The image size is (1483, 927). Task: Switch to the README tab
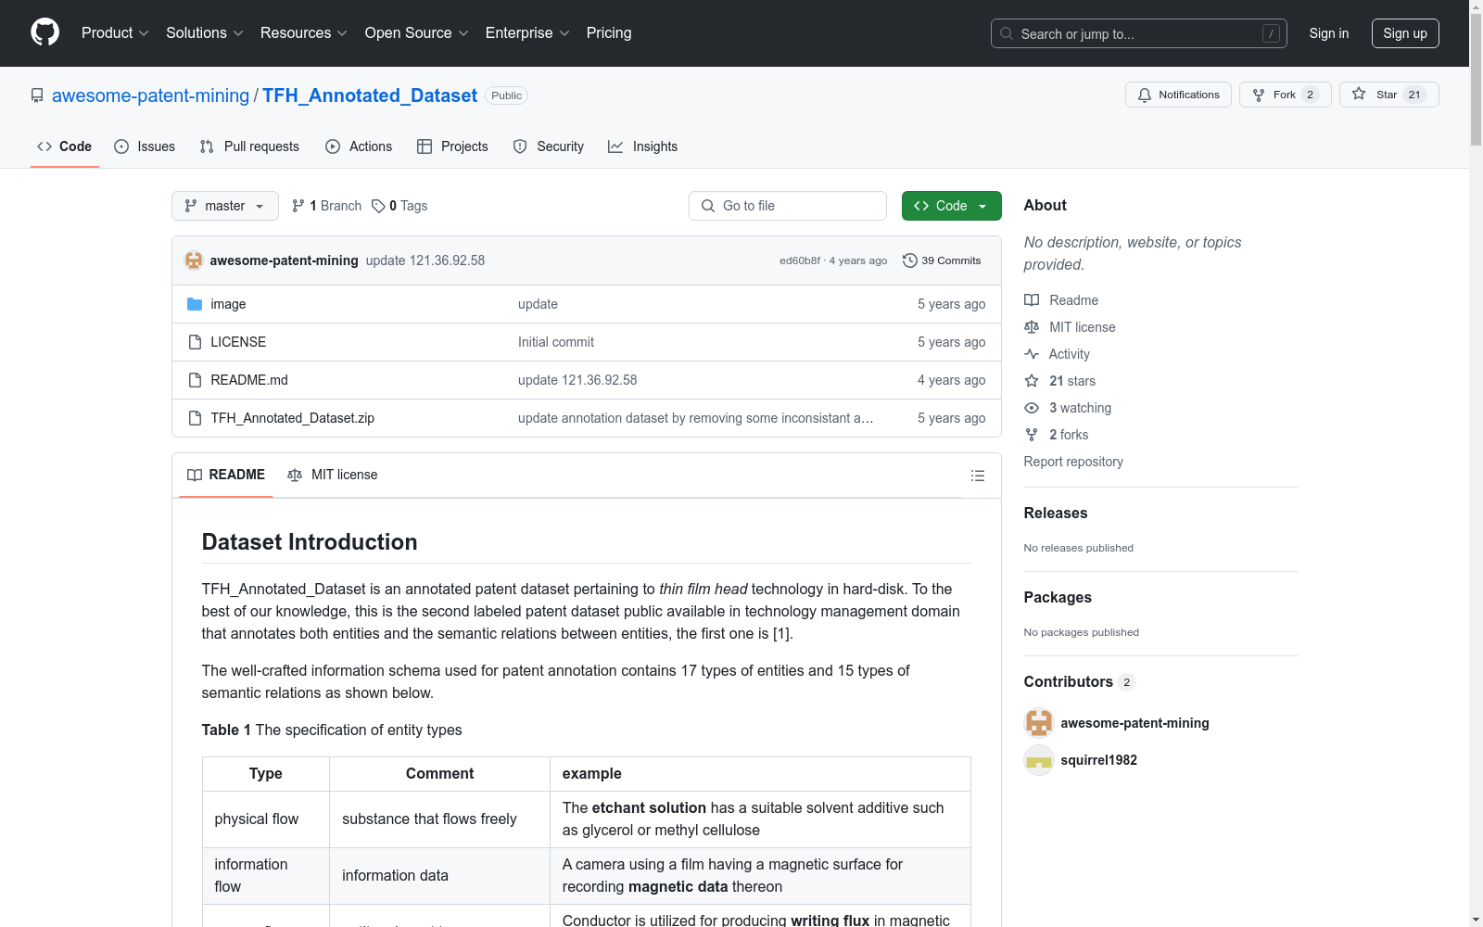[x=226, y=475]
